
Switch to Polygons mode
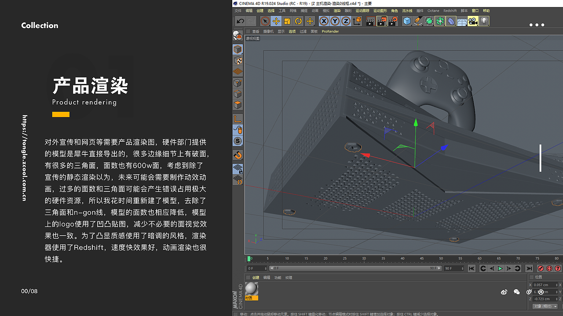click(x=238, y=105)
